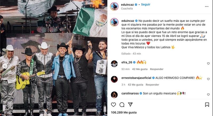This screenshot has width=213, height=116.
Task: Open eduincaz profile picture in header
Action: point(114,6)
